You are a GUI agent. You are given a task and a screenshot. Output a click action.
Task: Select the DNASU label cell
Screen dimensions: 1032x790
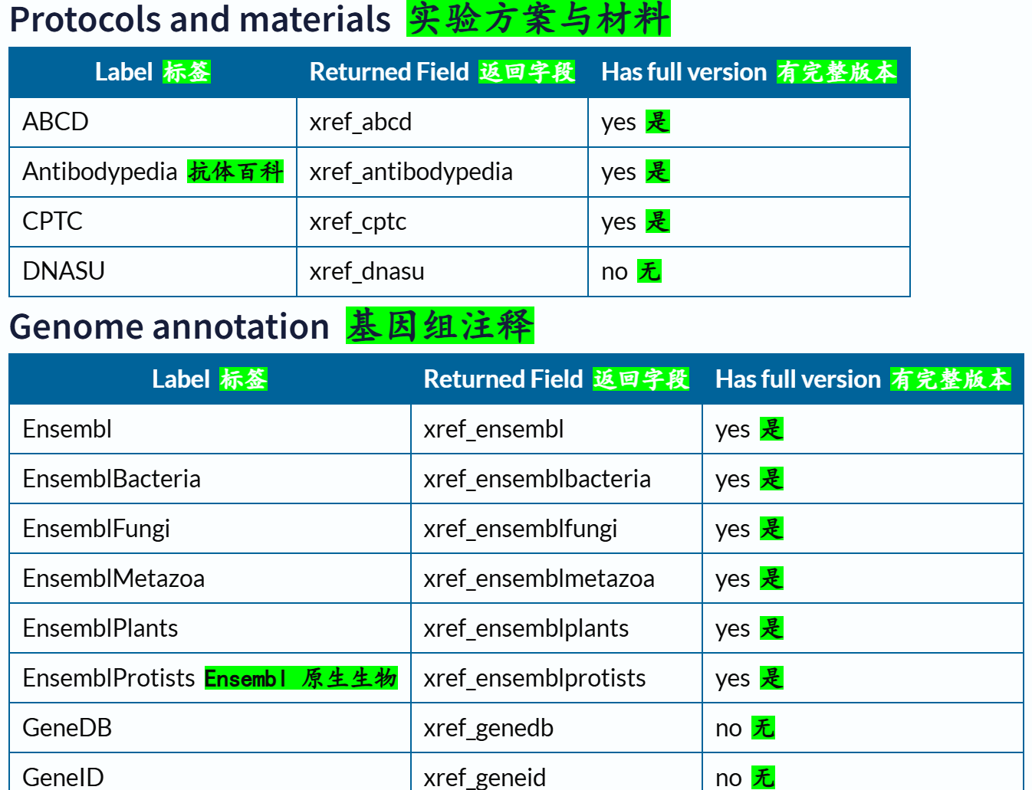point(153,272)
